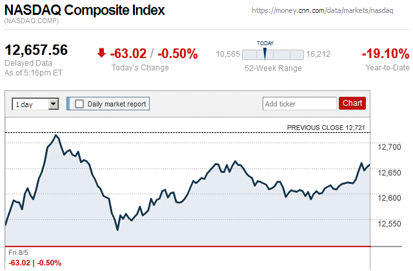Click the Previous Close 12,721 label
Screen dimensions: 413x271
click(327, 128)
